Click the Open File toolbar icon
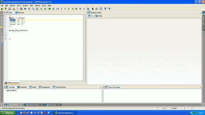Screen dimensions: 205x115 point(6,9)
